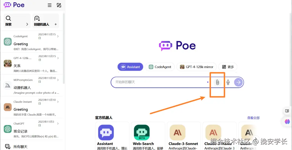The width and height of the screenshot is (292, 150).
Task: Open the Web-Search BETA bot icon
Action: (x=142, y=132)
